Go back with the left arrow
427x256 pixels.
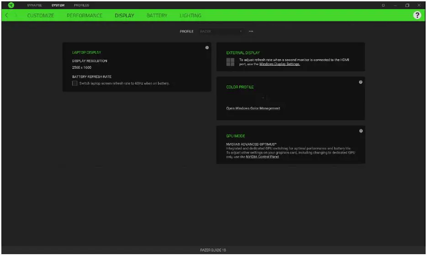(6, 15)
